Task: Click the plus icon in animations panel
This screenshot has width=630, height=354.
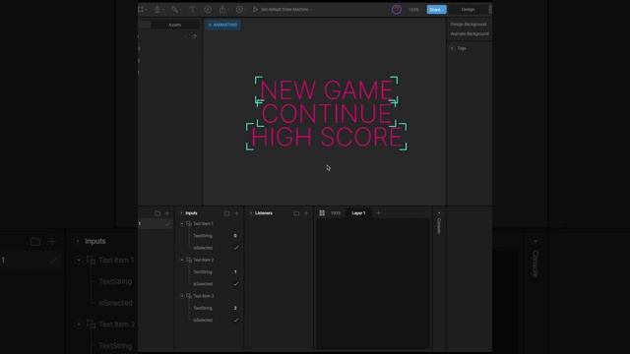Action: 167,213
